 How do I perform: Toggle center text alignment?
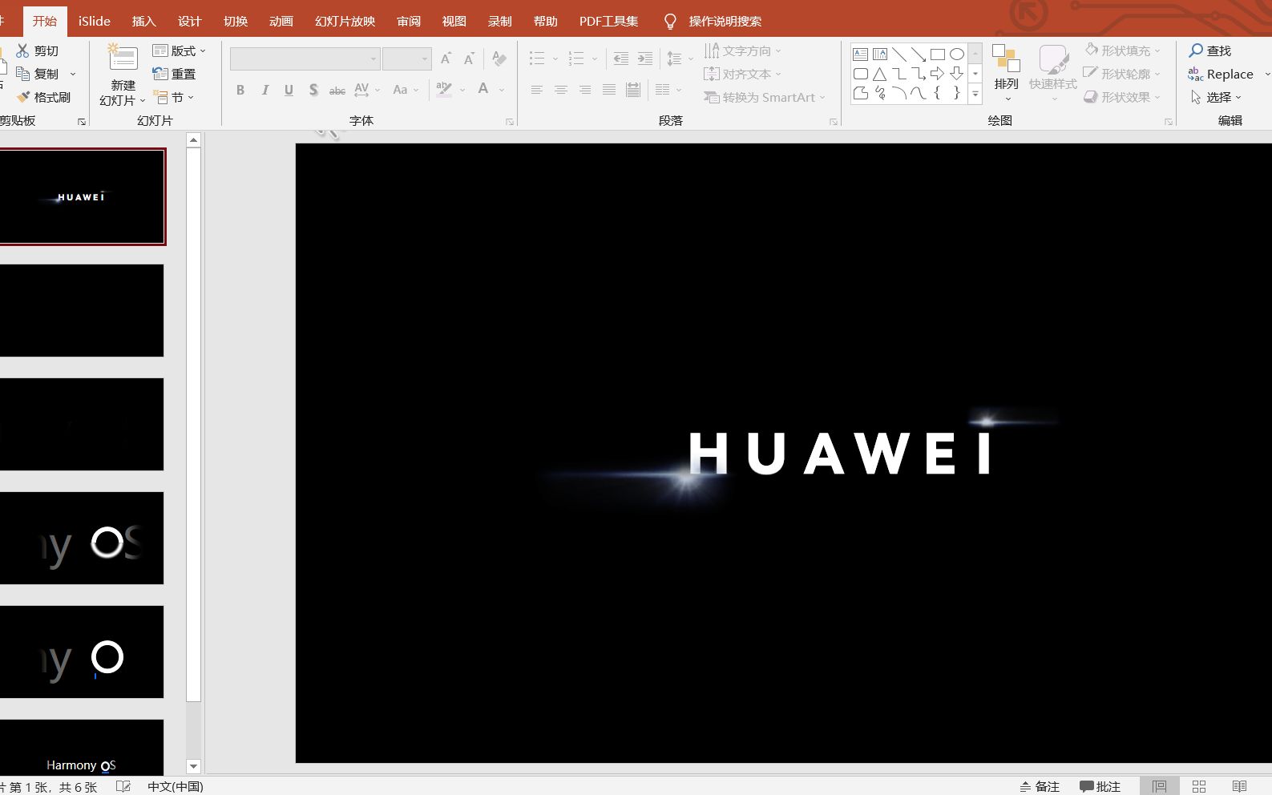[x=561, y=90]
